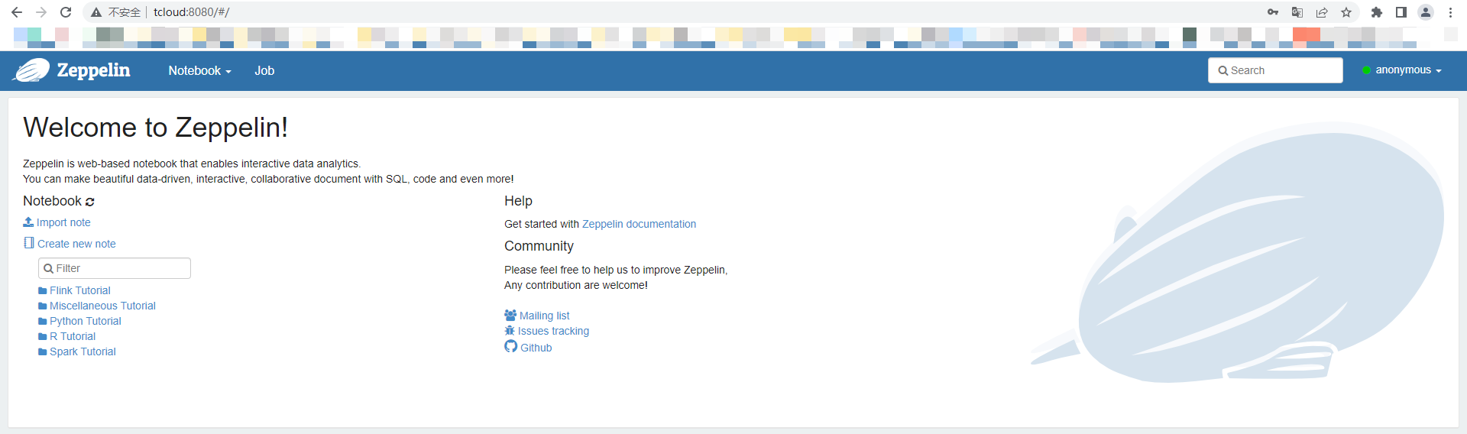Expand the Python Tutorial folder

click(79, 321)
